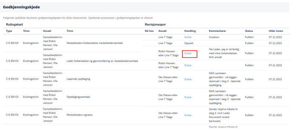Click the 'Creation.' comment text
This screenshot has height=133, width=294.
coord(214,37)
